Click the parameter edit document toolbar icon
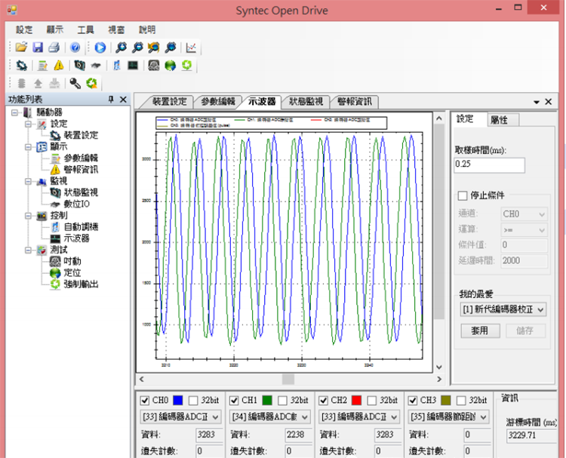Screen dimensions: 566x458 click(42, 66)
